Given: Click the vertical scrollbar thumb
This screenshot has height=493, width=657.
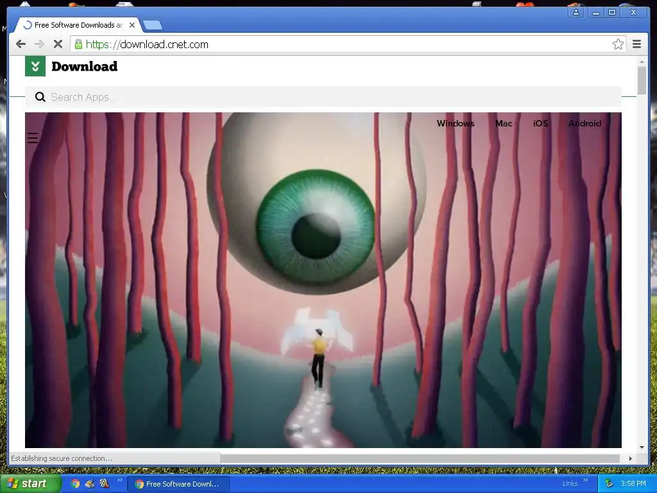Looking at the screenshot, I should click(642, 80).
